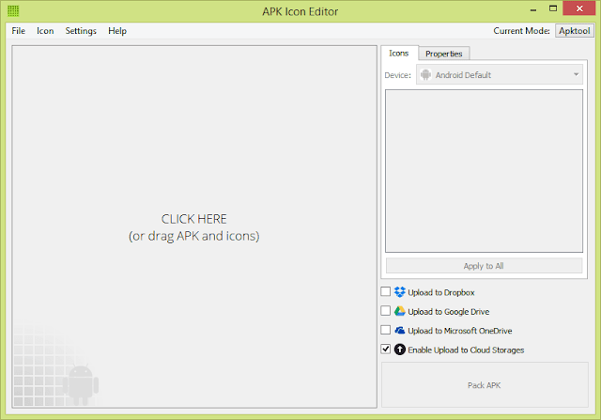The width and height of the screenshot is (601, 420).
Task: Open the Device dropdown arrow
Action: (576, 75)
